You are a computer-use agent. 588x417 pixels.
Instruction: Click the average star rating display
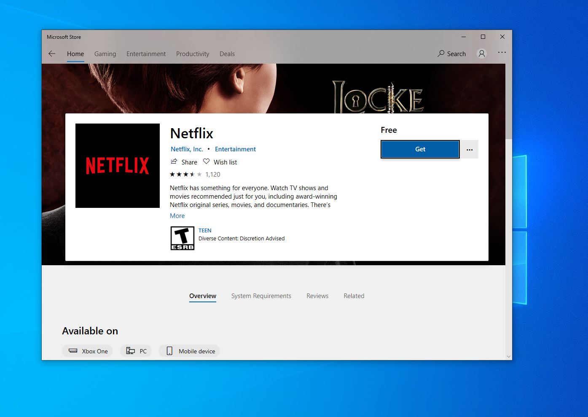coord(185,174)
